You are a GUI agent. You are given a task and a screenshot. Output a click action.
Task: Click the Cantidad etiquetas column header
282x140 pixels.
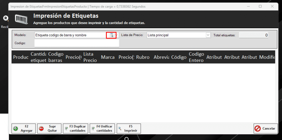click(38, 57)
